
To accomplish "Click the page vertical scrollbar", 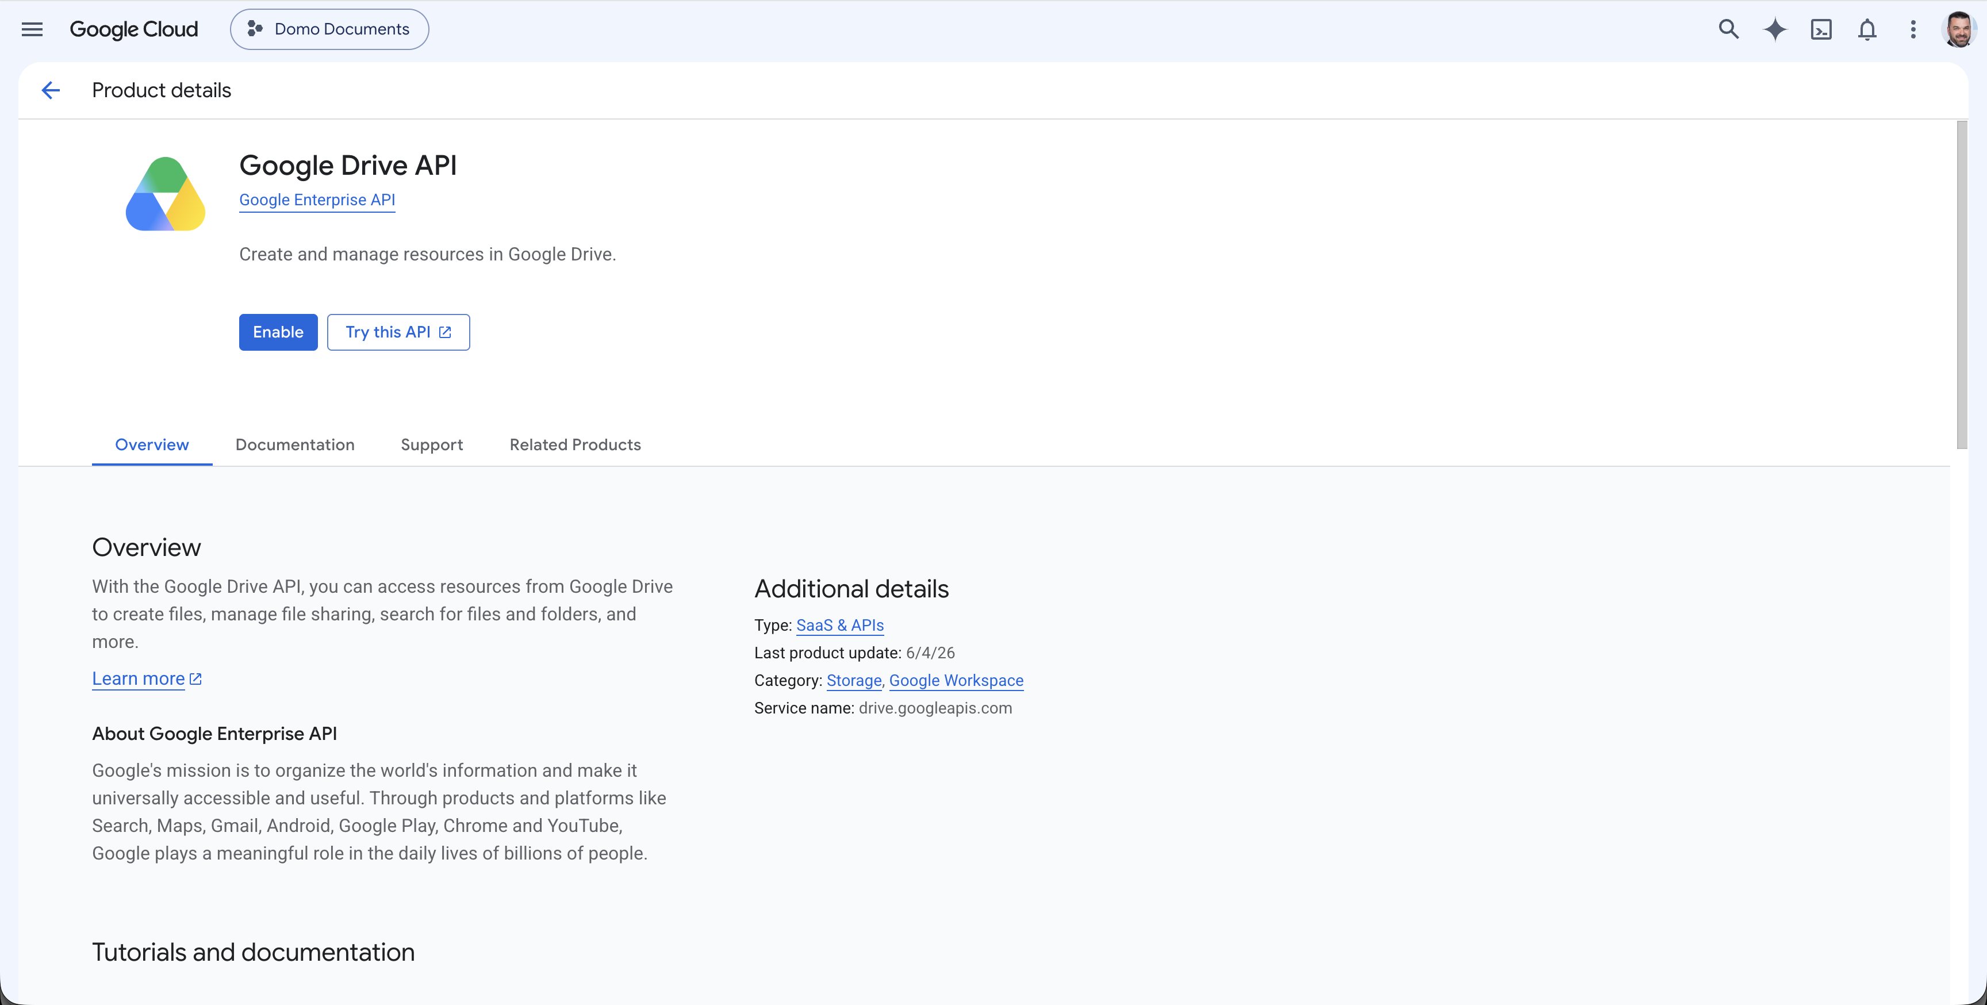I will pyautogui.click(x=1962, y=285).
